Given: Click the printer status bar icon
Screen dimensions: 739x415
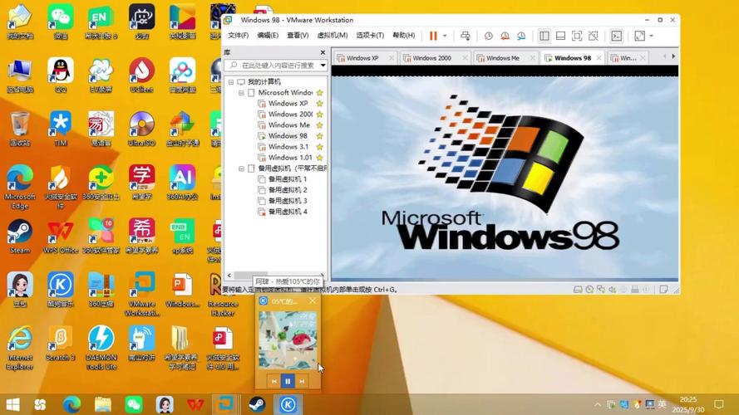Looking at the screenshot, I should click(635, 290).
